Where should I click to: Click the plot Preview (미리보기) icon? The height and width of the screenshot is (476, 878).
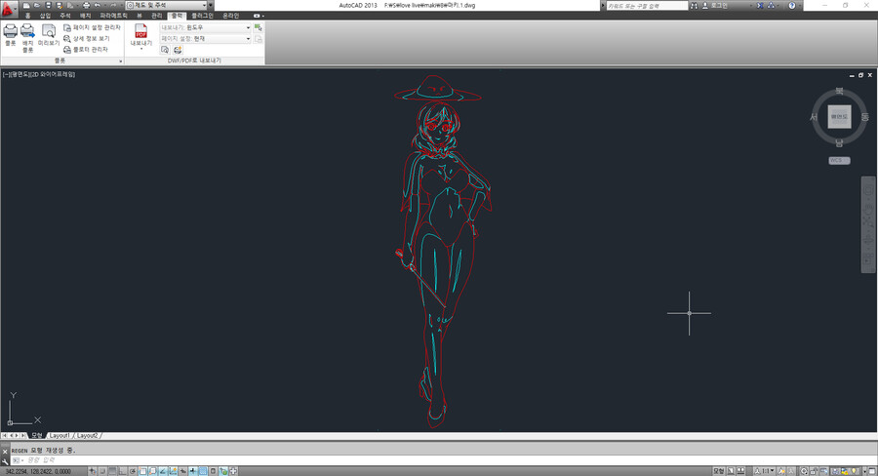click(48, 32)
